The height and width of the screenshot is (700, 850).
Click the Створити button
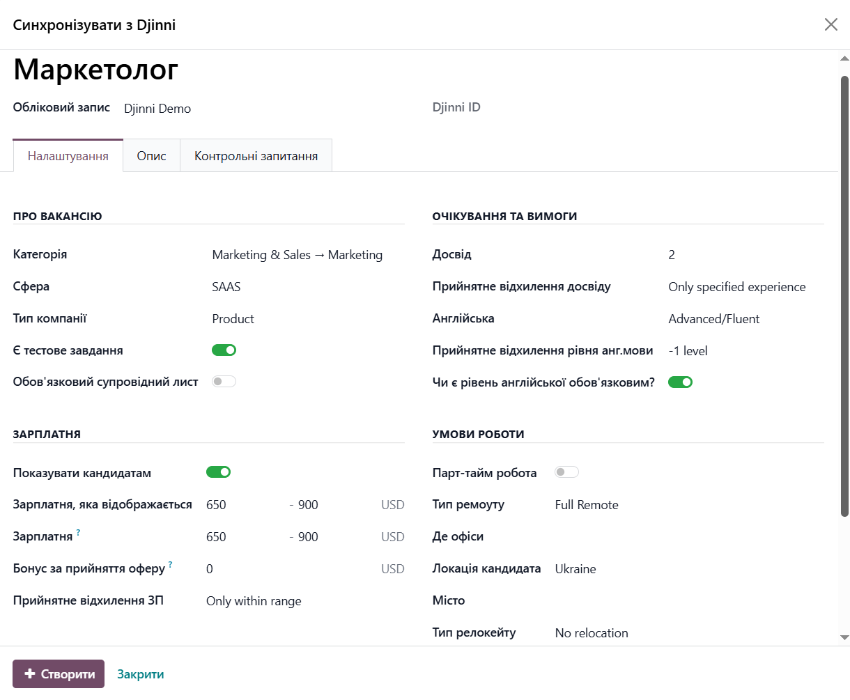pyautogui.click(x=59, y=674)
